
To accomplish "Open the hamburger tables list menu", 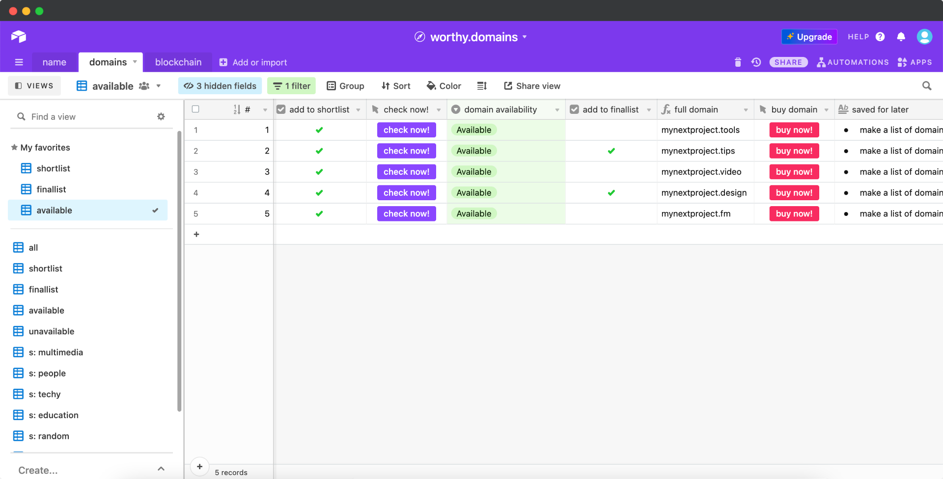I will (x=19, y=62).
